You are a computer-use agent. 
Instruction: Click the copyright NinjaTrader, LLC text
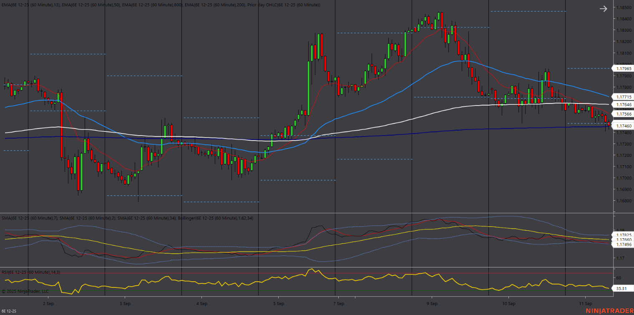pos(26,291)
